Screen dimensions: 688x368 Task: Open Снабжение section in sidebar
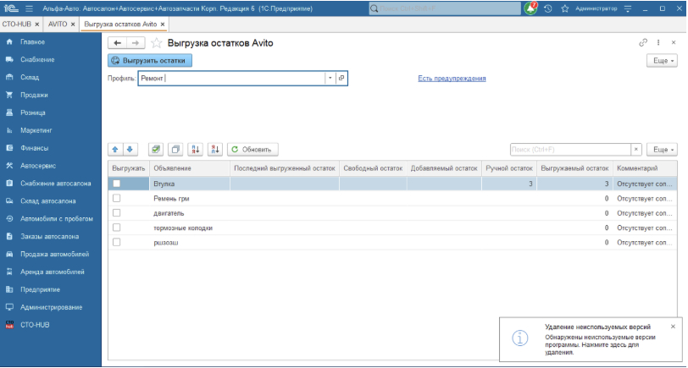[x=37, y=59]
